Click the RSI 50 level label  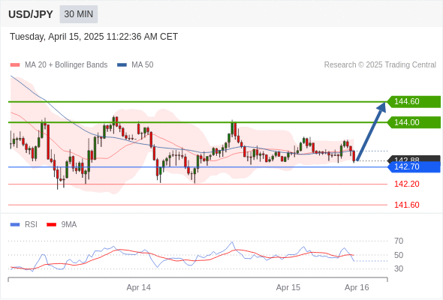click(399, 255)
